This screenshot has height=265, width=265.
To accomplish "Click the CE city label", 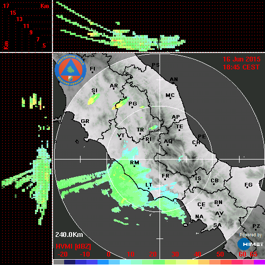I will pyautogui.click(x=201, y=205).
